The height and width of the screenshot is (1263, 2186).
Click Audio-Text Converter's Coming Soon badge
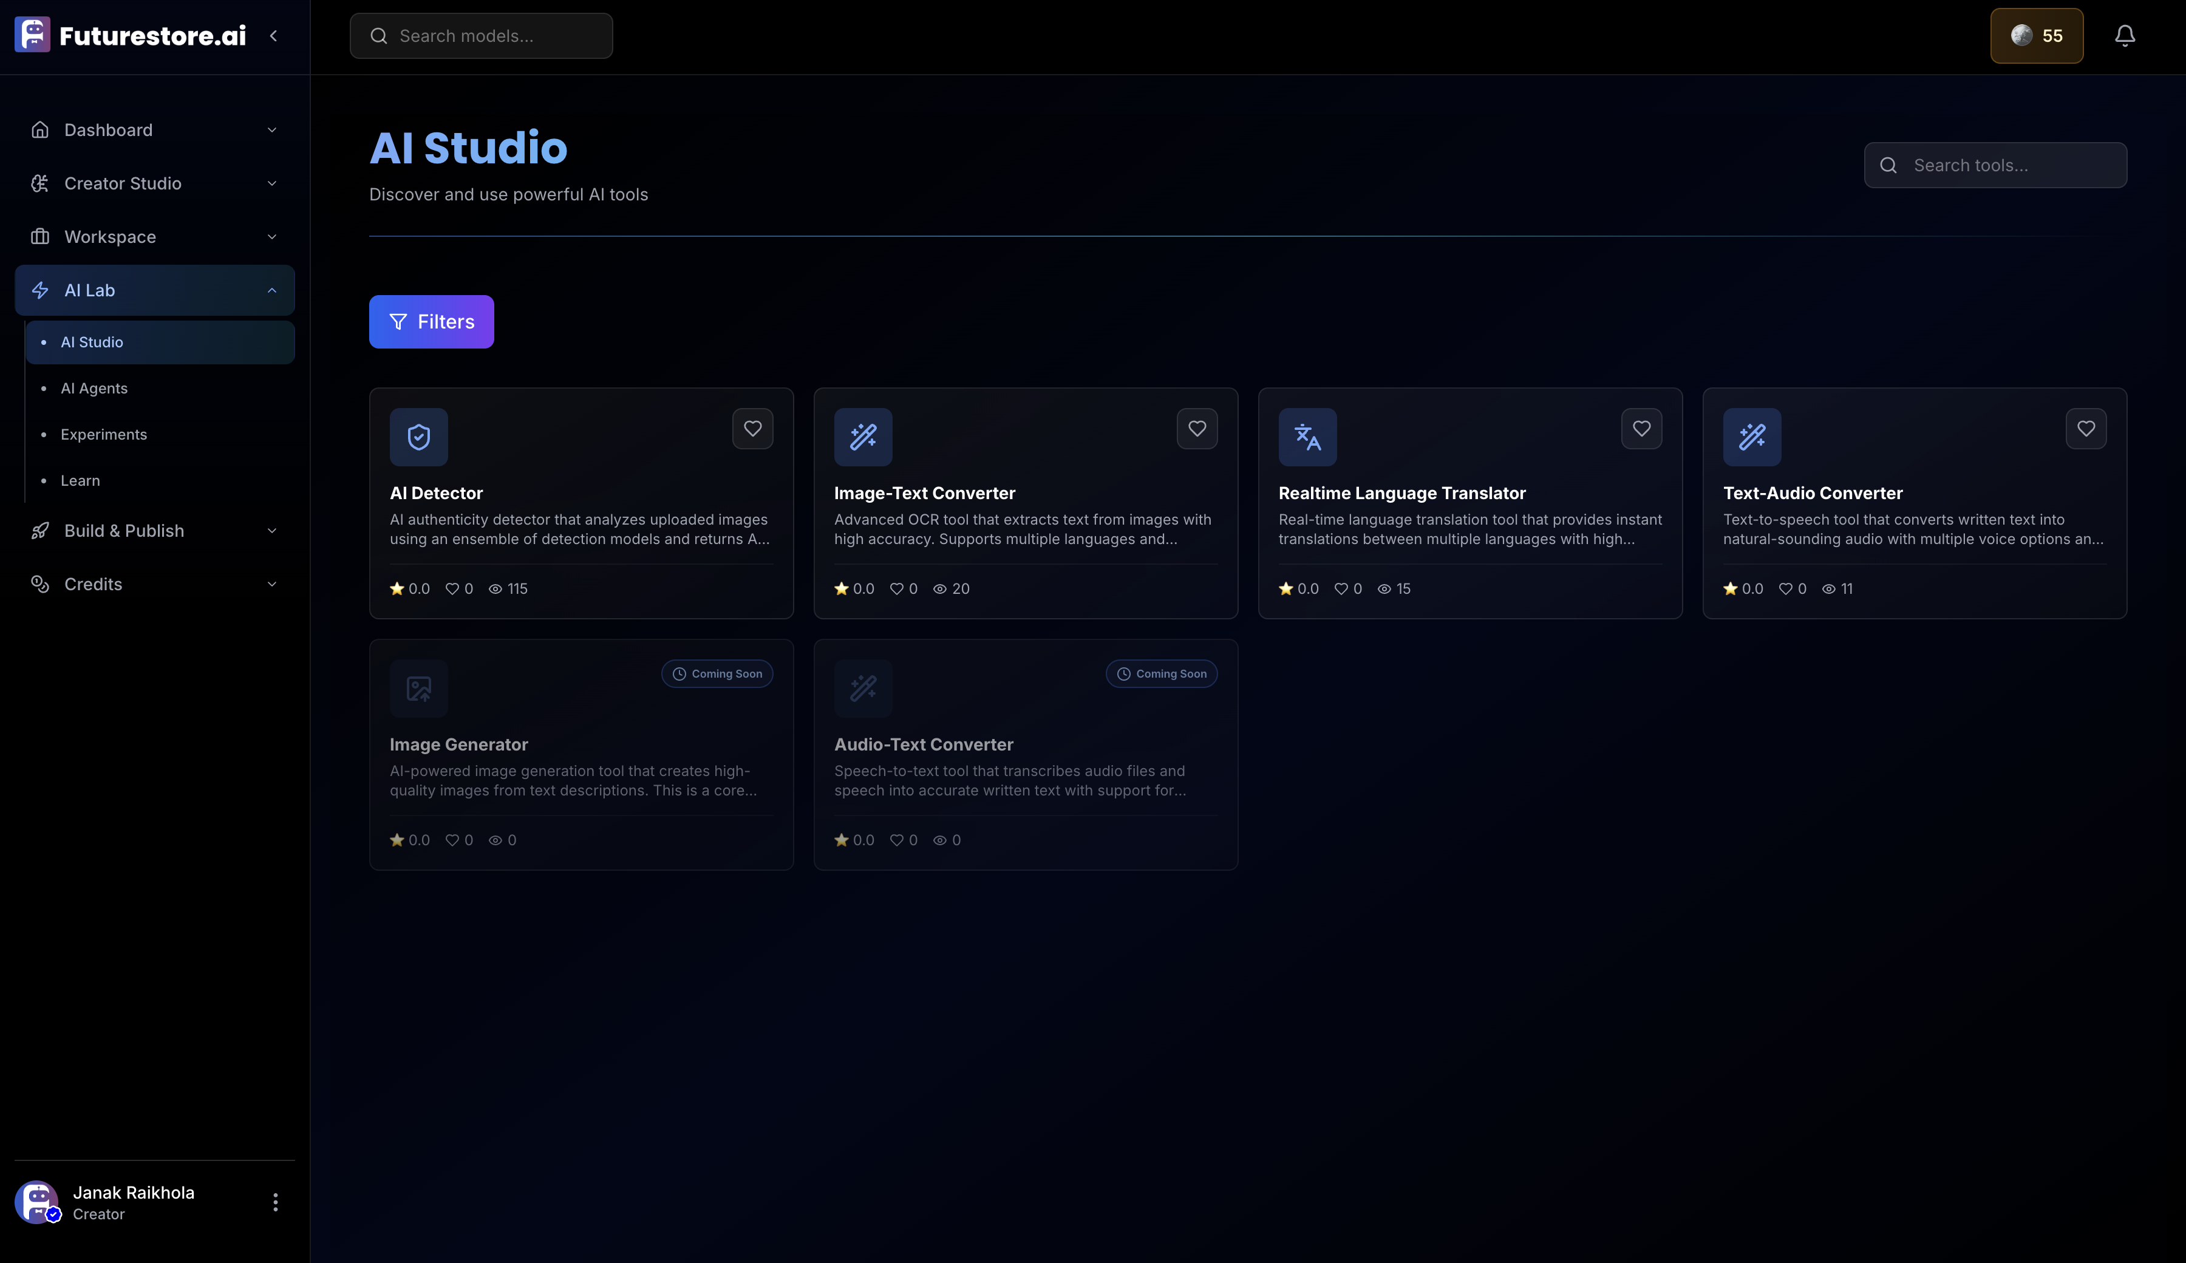[1162, 674]
